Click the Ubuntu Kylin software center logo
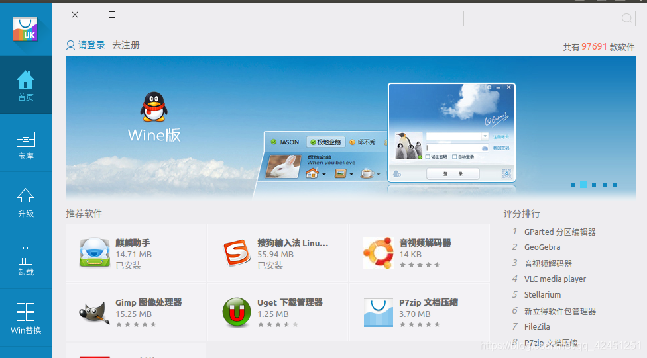Viewport: 647px width, 358px height. click(x=25, y=29)
